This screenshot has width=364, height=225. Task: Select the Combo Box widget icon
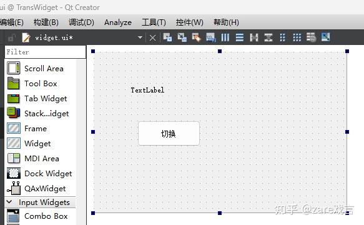pos(13,216)
